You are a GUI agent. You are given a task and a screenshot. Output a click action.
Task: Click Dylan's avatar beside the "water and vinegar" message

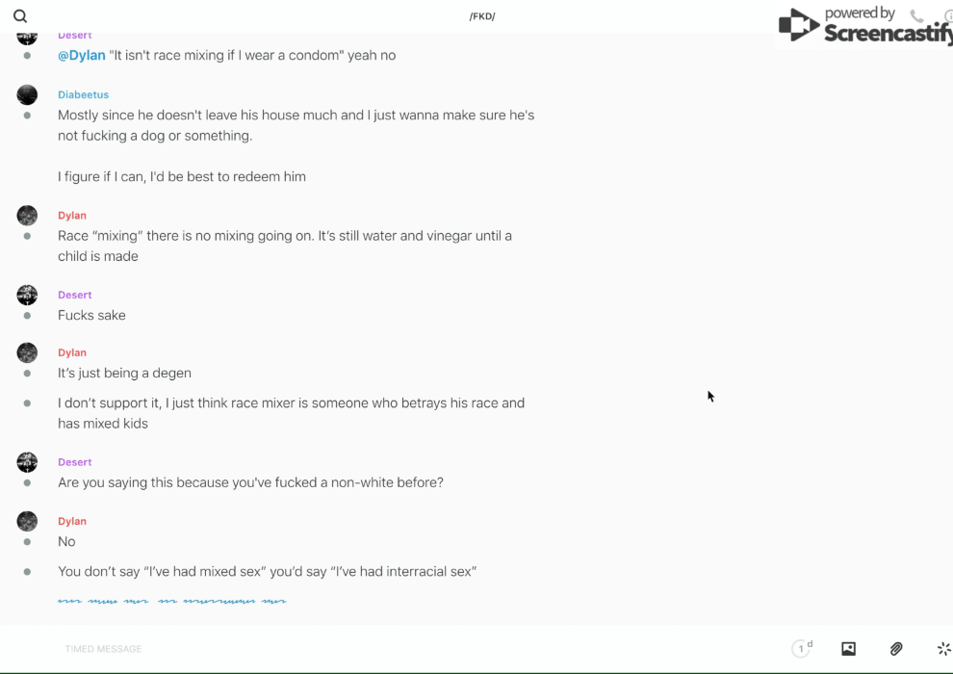(27, 216)
